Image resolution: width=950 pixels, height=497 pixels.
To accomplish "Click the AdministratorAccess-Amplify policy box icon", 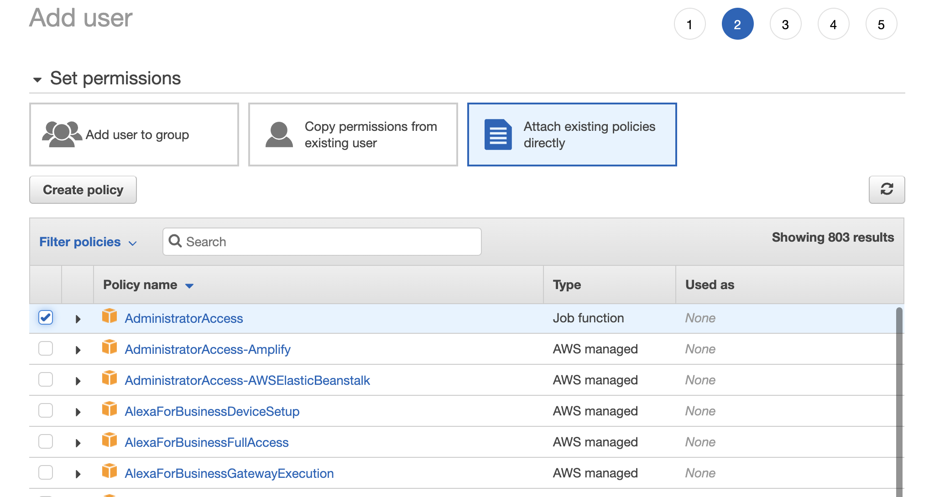I will [110, 347].
